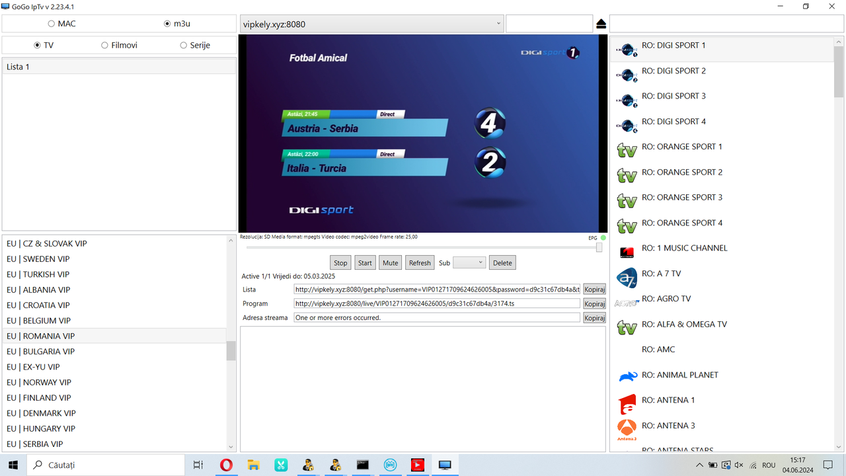Select EU | BULGARIA VIP category

114,351
